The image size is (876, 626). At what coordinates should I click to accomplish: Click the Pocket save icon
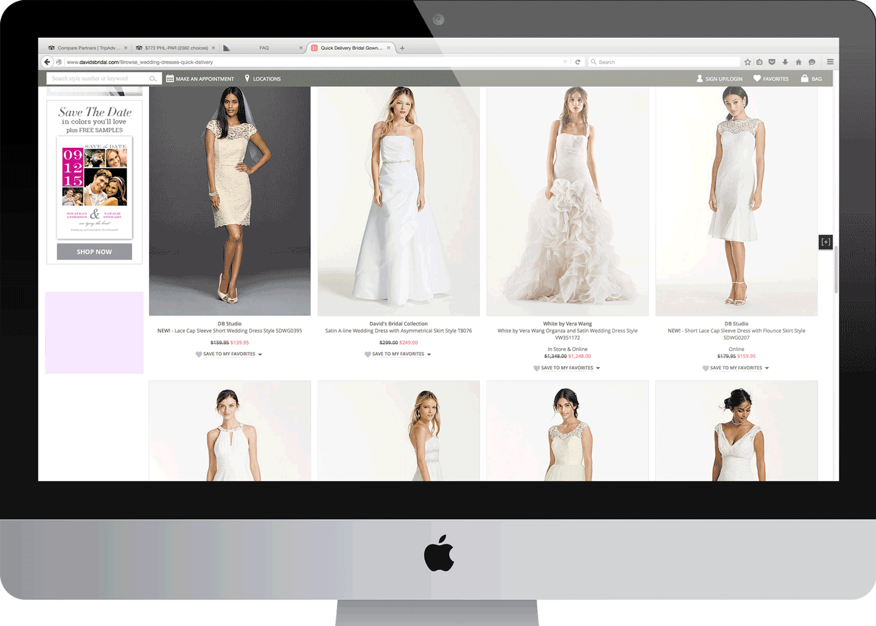pos(772,62)
